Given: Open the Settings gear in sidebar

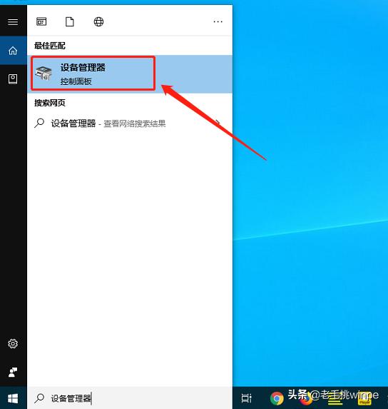Looking at the screenshot, I should tap(13, 343).
